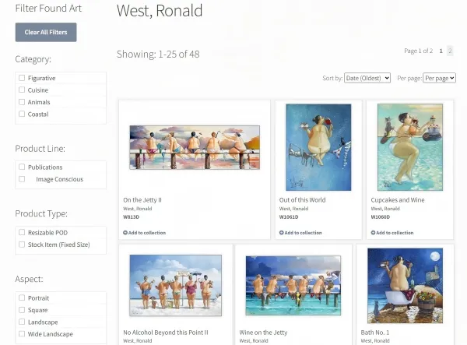Open the Out of this World artwork image
The image size is (467, 345).
click(318, 147)
